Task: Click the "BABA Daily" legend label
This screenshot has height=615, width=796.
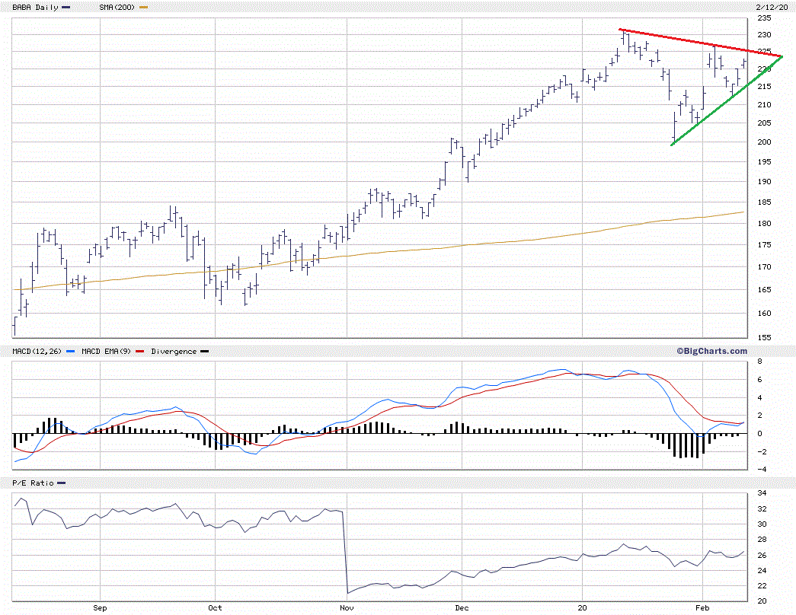Action: pos(35,7)
